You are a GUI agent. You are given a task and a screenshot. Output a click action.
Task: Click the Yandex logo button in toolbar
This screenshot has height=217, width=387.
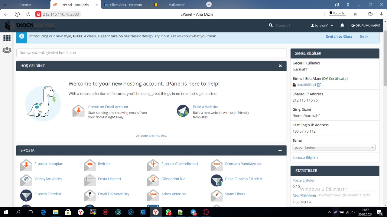pyautogui.click(x=17, y=14)
